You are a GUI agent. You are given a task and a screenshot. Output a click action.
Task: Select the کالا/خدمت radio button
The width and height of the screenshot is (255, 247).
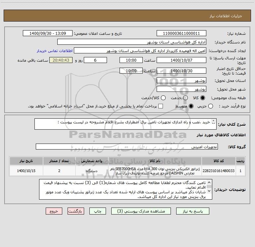click(x=163, y=98)
